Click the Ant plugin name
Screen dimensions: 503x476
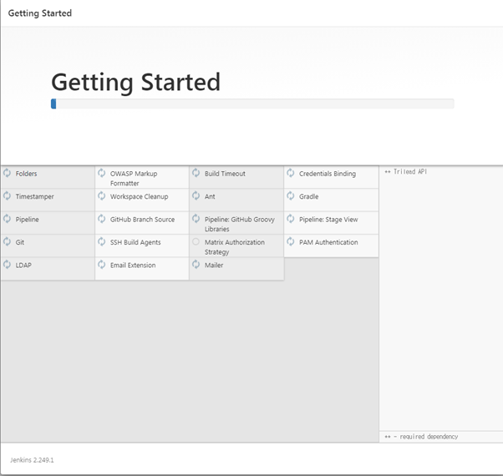click(210, 196)
